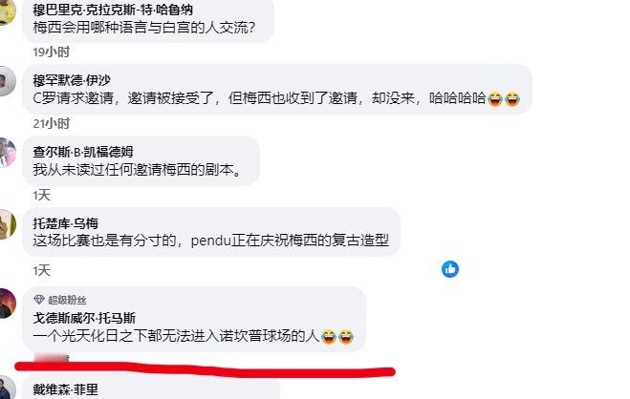Click the 1天 timestamp under 查尔斯's comment

point(41,196)
